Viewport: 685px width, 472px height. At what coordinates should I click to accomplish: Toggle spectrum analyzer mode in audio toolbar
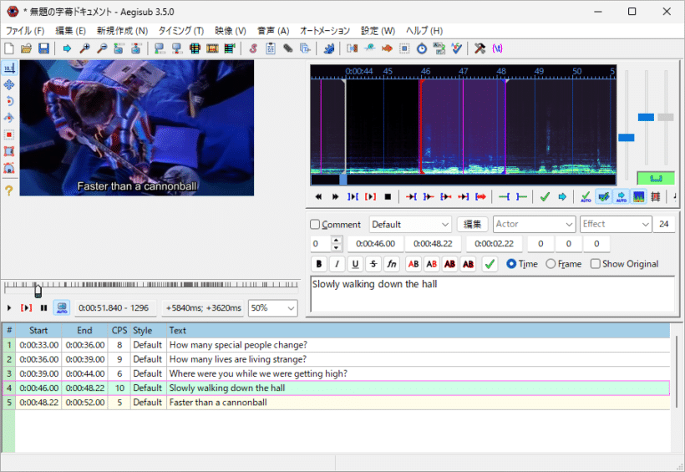tap(638, 196)
